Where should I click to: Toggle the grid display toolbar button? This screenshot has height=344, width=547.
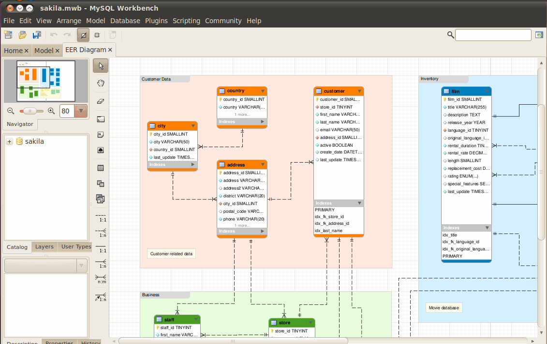click(83, 35)
